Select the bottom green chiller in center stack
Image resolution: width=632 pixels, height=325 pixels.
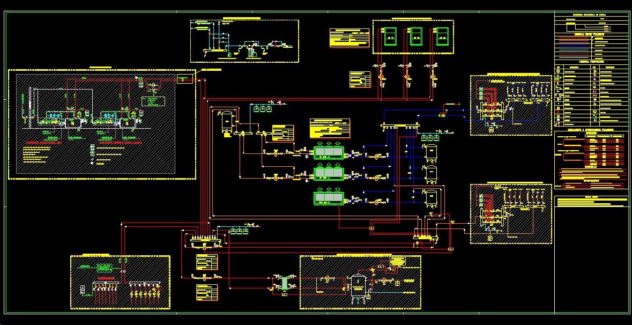click(x=329, y=198)
